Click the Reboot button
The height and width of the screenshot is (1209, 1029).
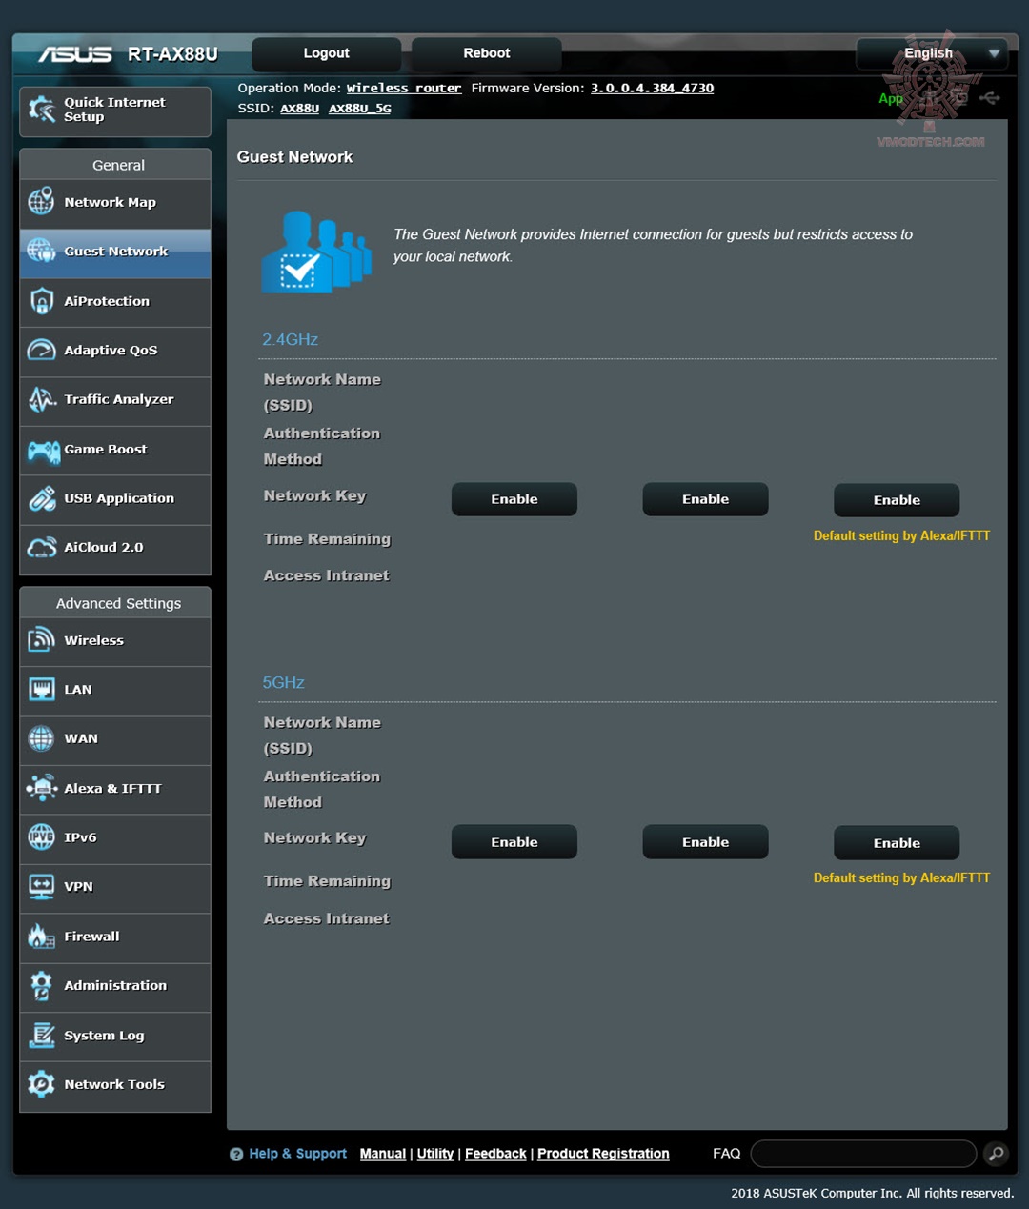[486, 53]
